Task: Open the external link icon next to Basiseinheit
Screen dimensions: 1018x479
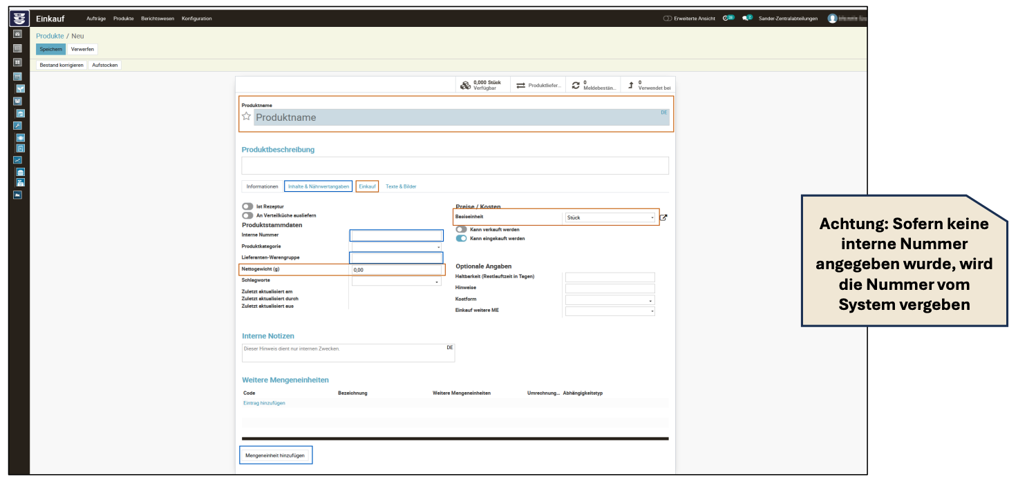Action: pos(664,217)
